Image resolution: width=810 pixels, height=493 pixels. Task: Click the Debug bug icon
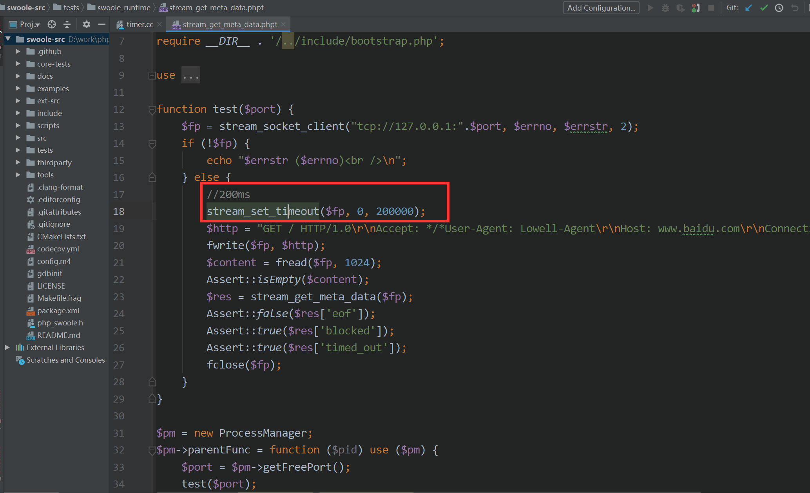pos(665,8)
